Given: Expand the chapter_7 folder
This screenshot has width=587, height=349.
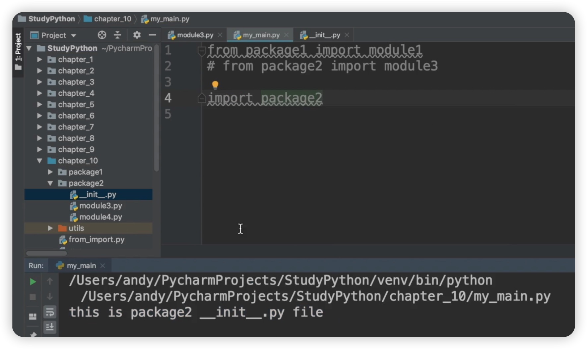Looking at the screenshot, I should [39, 127].
